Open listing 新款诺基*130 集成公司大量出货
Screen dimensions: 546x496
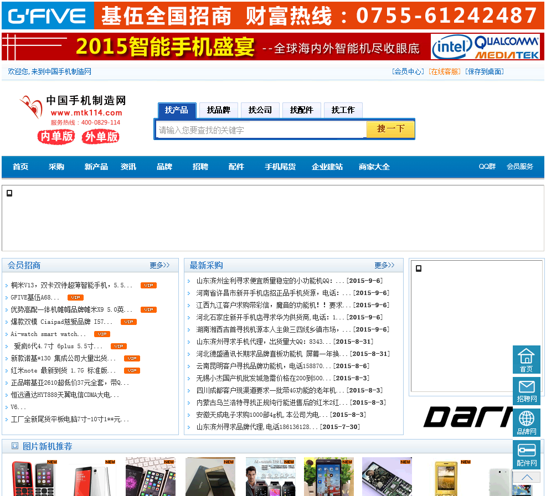(63, 359)
